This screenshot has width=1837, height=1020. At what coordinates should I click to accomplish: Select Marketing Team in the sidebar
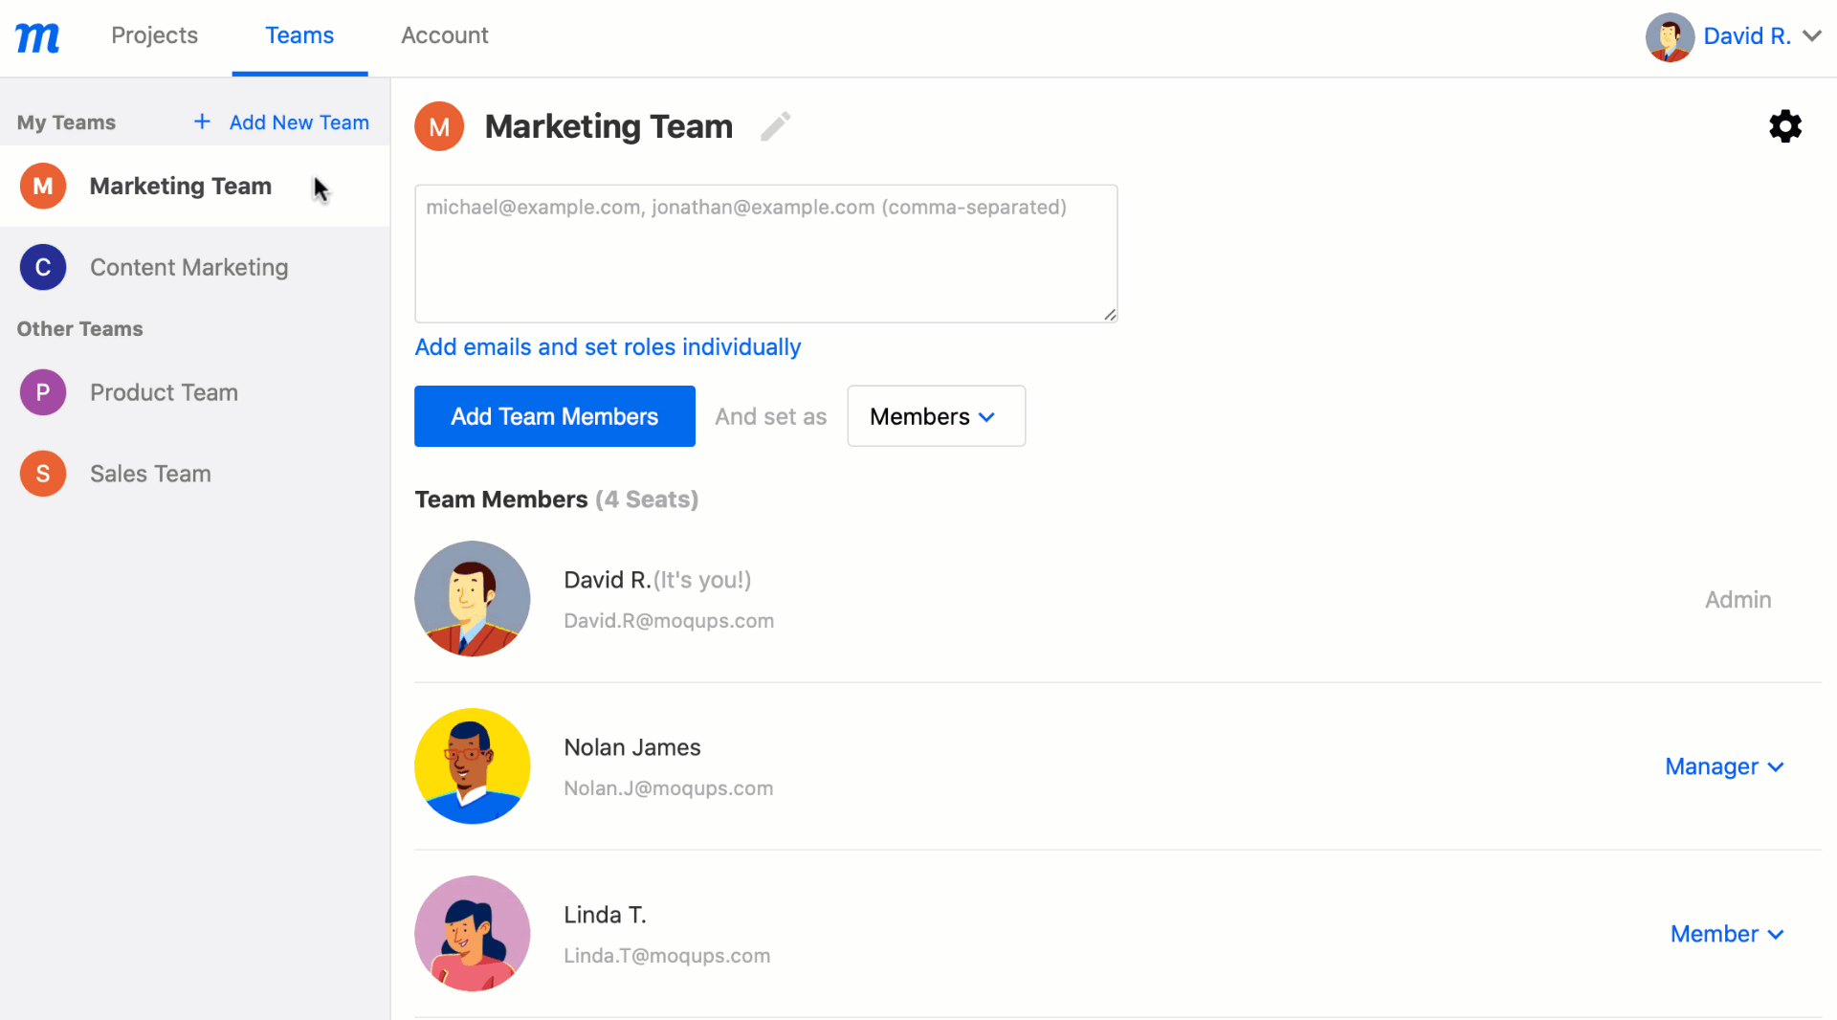pyautogui.click(x=180, y=186)
